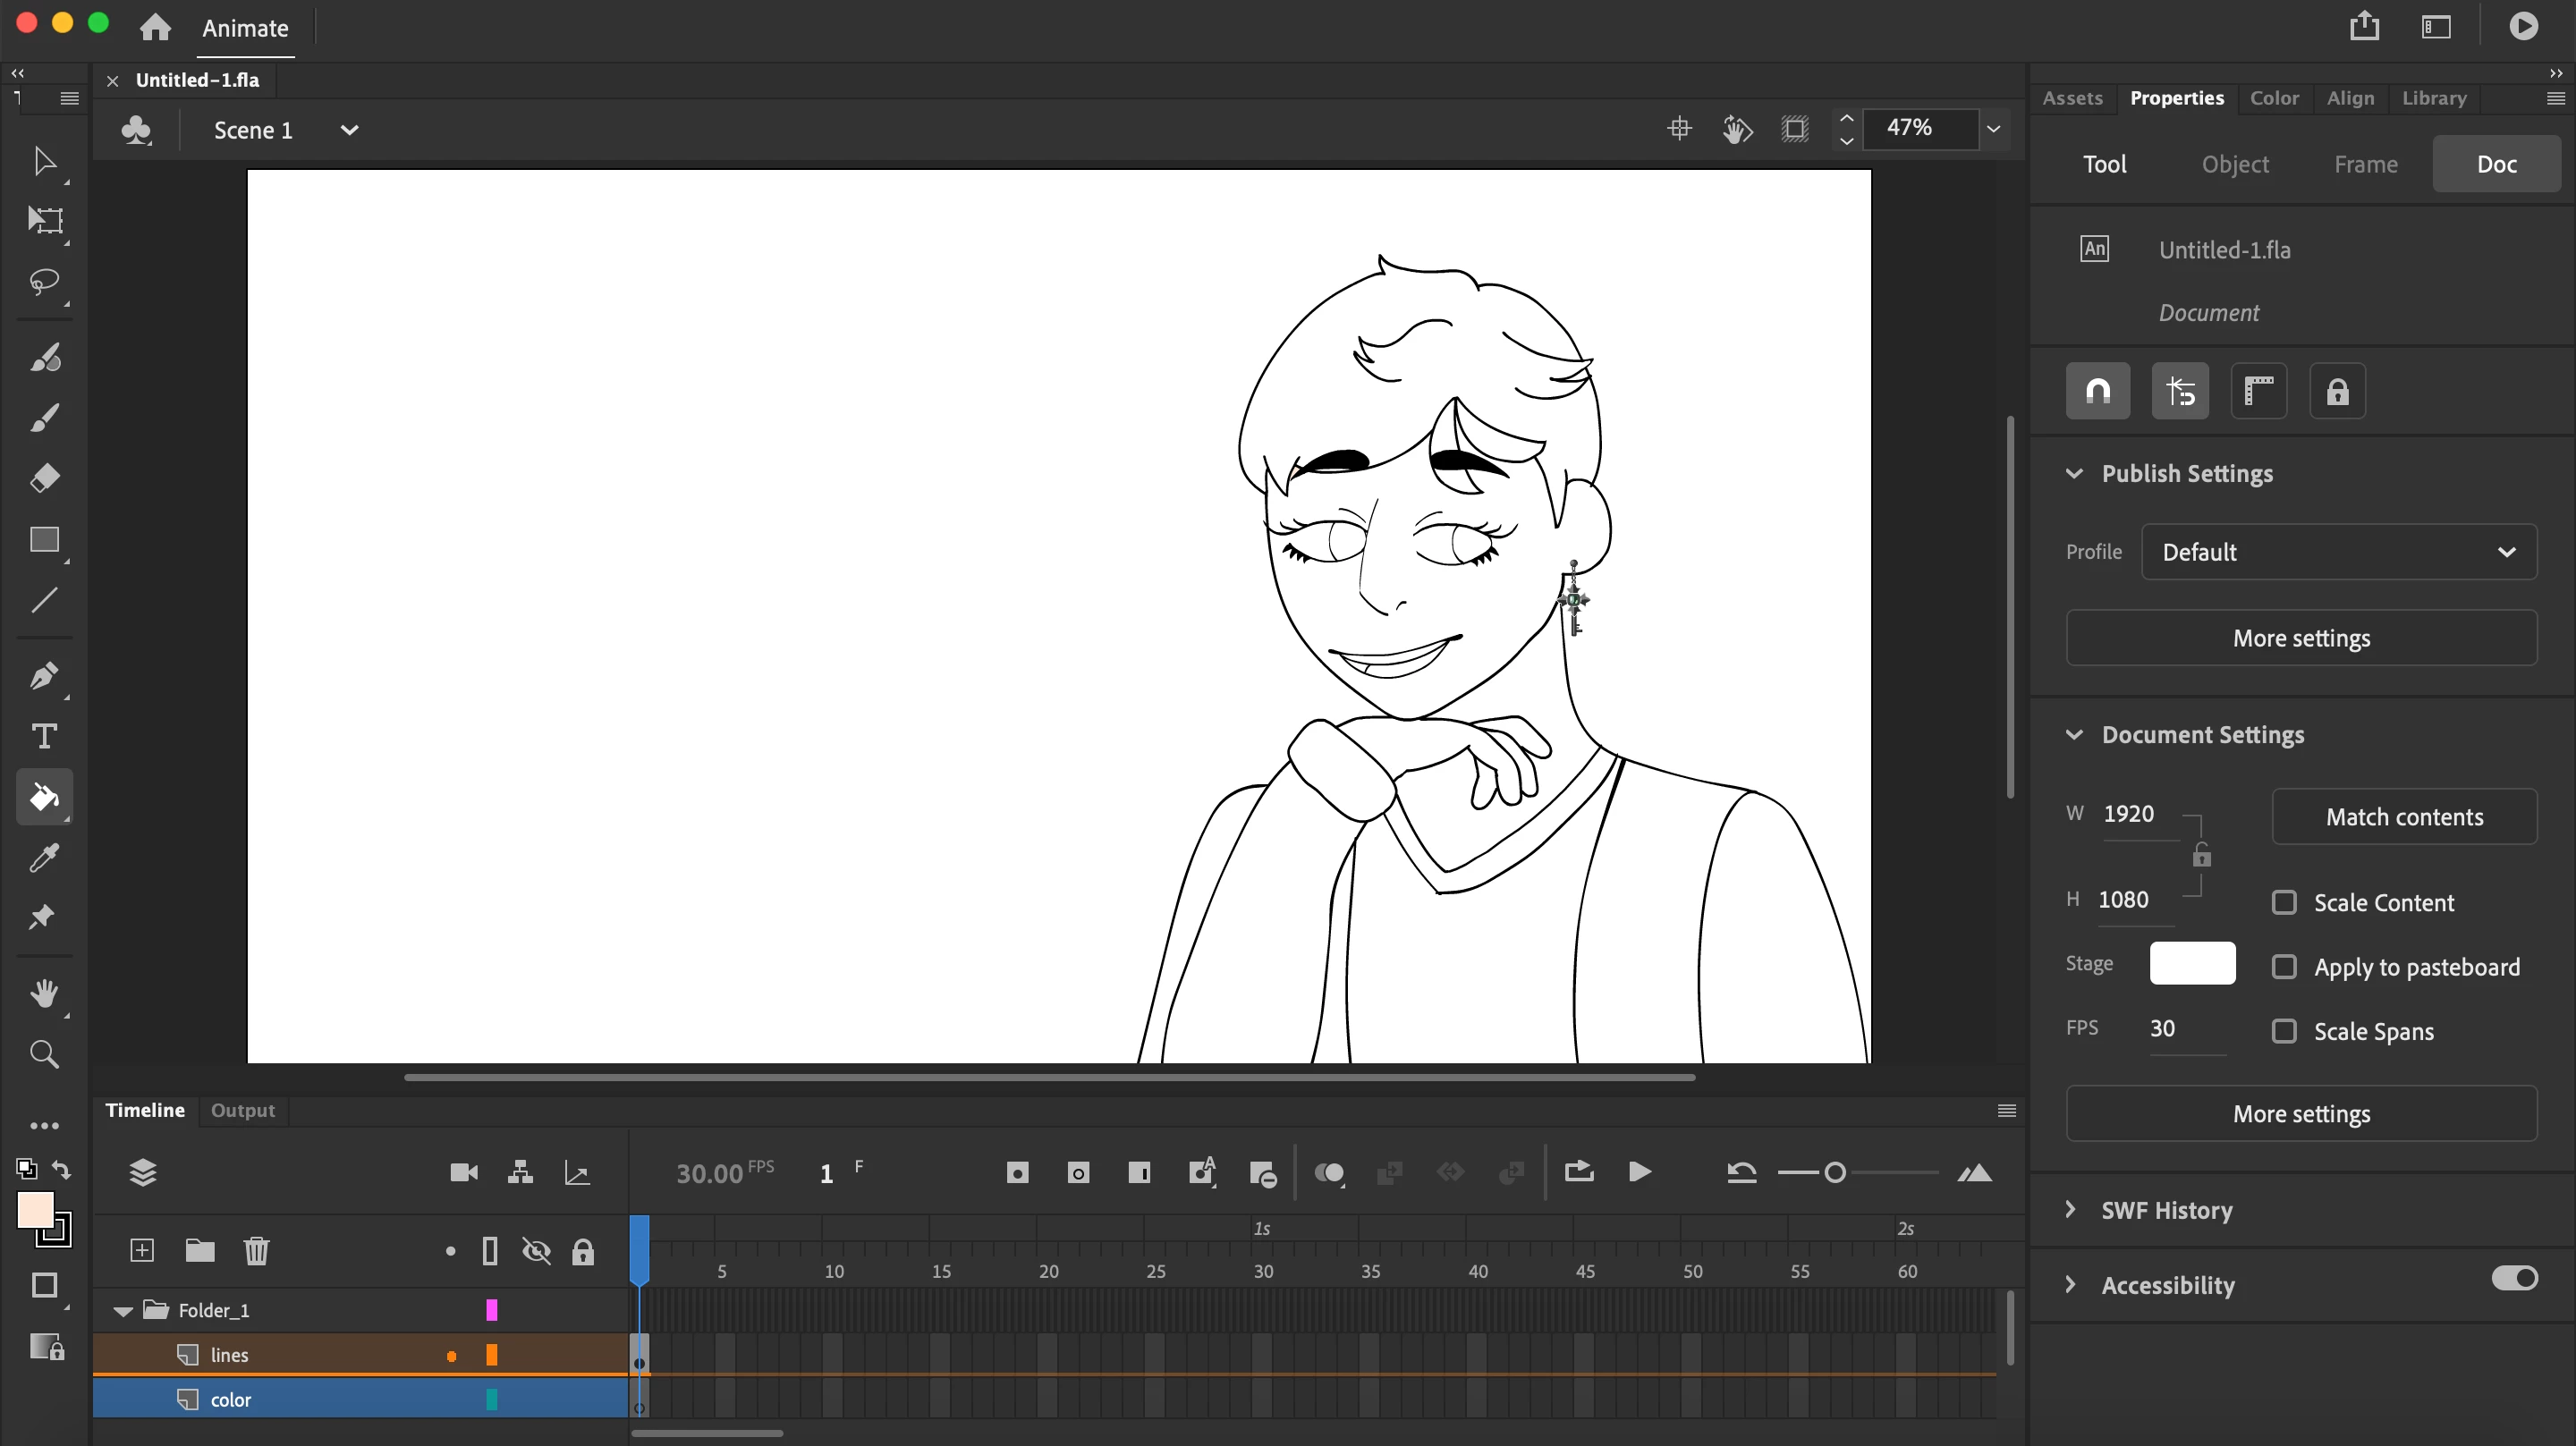Open the Profile Default dropdown

point(2338,552)
